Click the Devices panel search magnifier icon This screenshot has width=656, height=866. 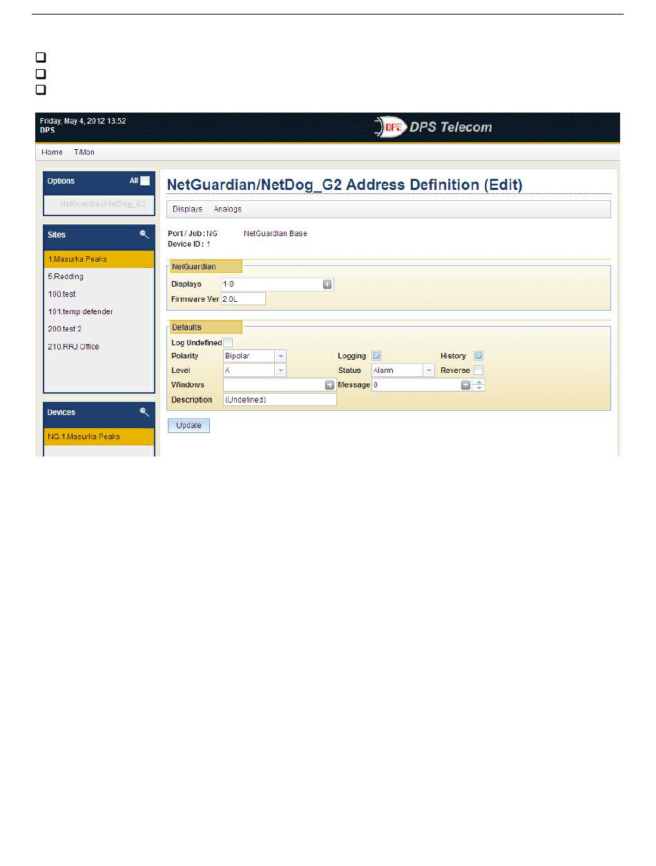tap(144, 412)
